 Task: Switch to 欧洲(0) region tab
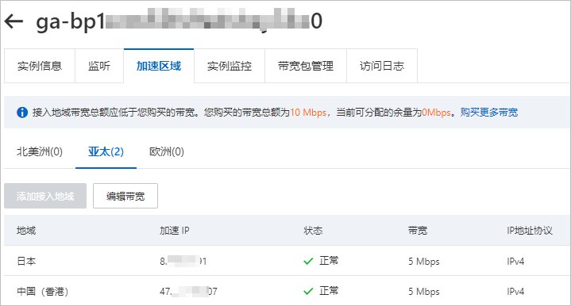[x=167, y=151]
